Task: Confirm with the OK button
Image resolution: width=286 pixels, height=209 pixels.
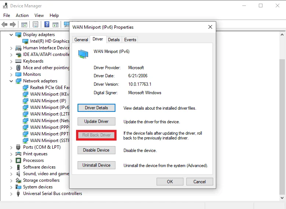Action: [x=170, y=182]
